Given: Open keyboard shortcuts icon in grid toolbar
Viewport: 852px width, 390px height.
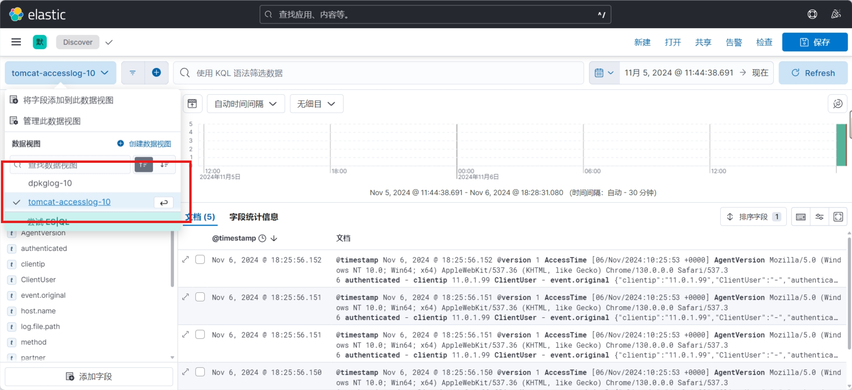Looking at the screenshot, I should 801,217.
